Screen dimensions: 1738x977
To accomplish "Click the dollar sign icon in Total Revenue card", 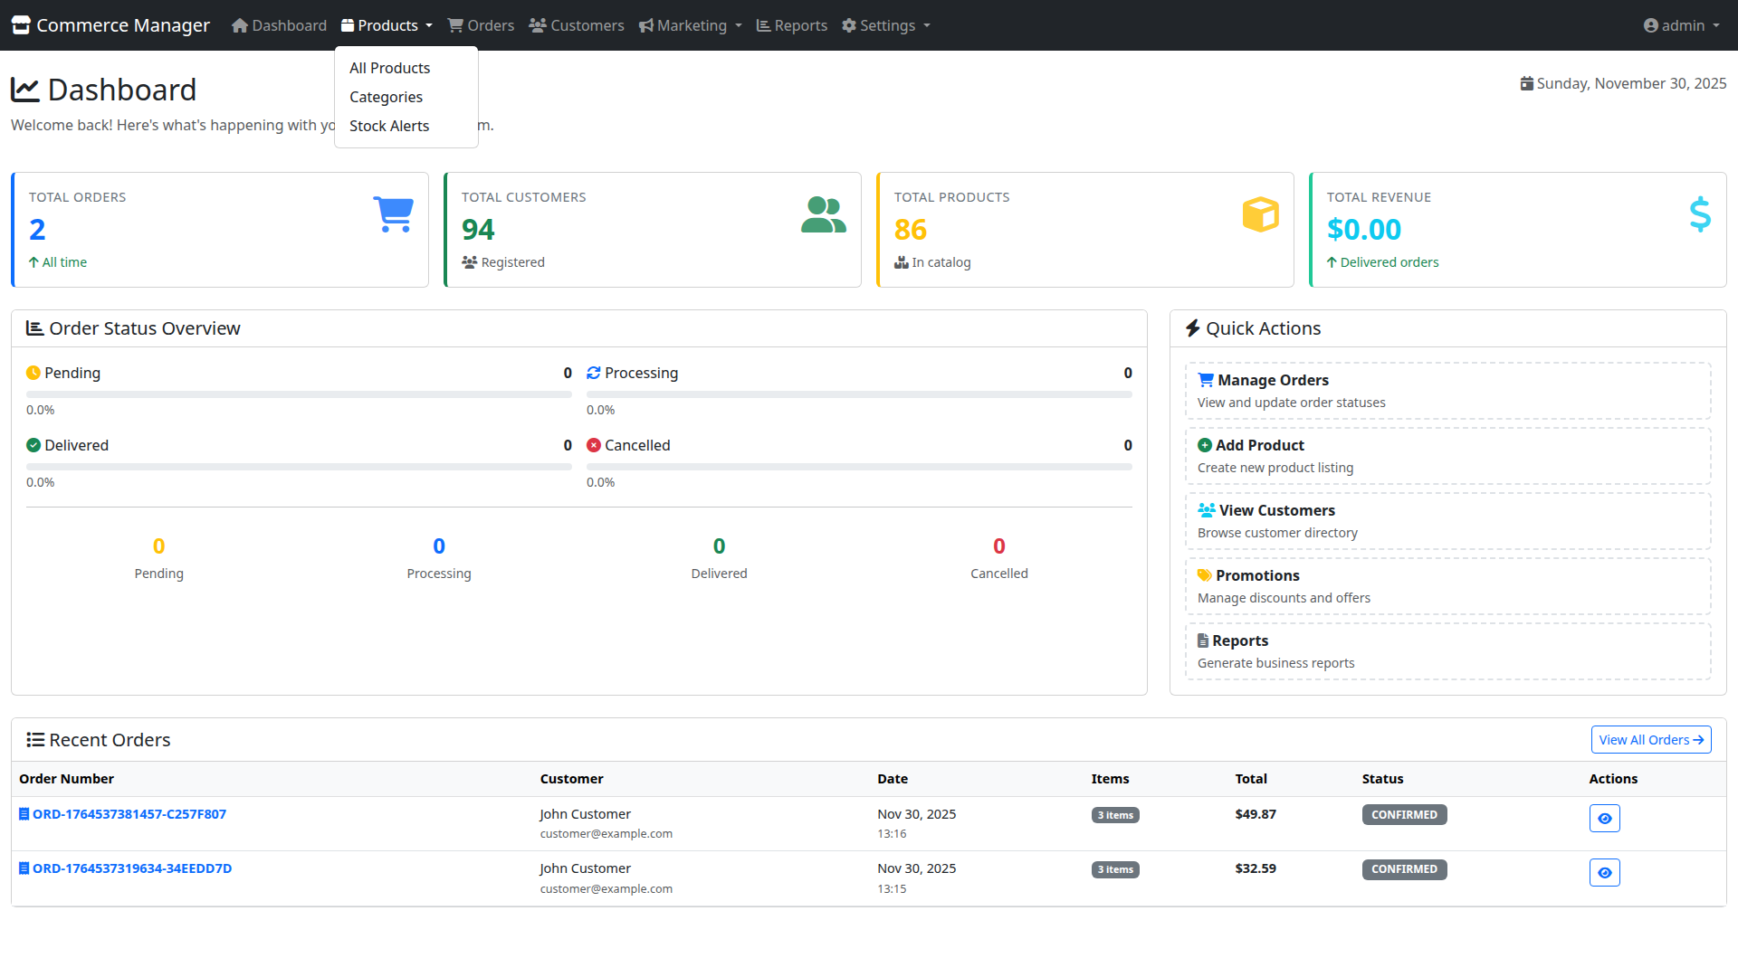I will (x=1700, y=214).
